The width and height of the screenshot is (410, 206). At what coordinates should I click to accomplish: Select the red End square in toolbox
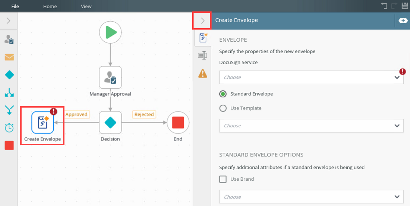click(9, 145)
